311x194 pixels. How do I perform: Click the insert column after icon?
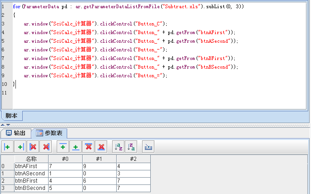pos(20,147)
